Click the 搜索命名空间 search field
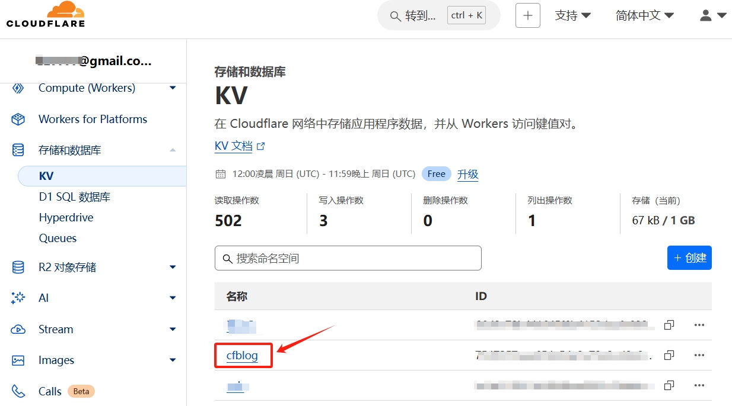The width and height of the screenshot is (732, 406). coord(348,258)
